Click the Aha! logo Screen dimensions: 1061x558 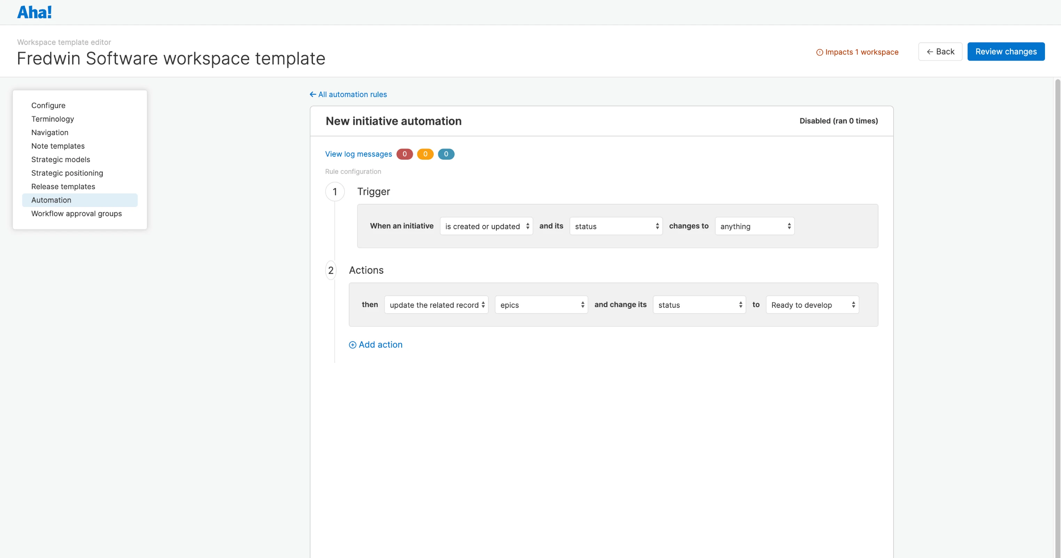34,12
